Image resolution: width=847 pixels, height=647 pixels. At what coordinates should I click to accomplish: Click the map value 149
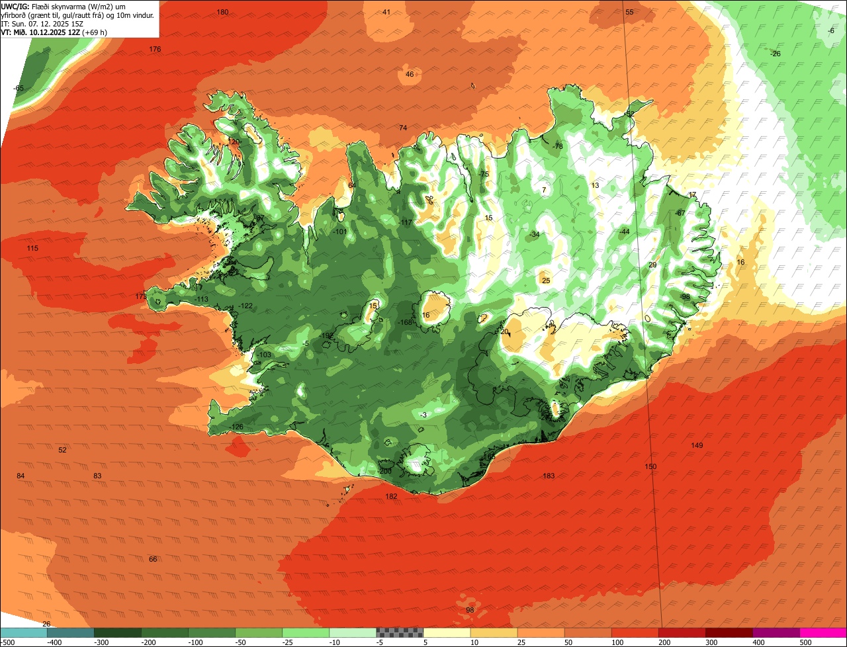pos(697,445)
